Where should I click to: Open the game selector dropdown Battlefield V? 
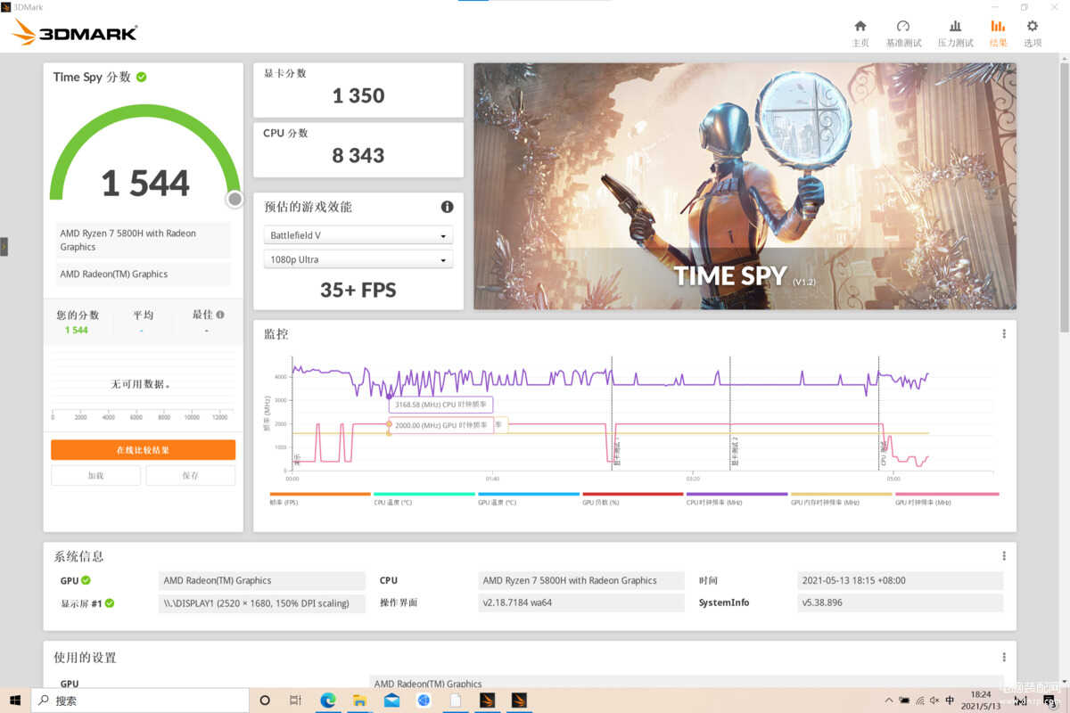tap(358, 235)
